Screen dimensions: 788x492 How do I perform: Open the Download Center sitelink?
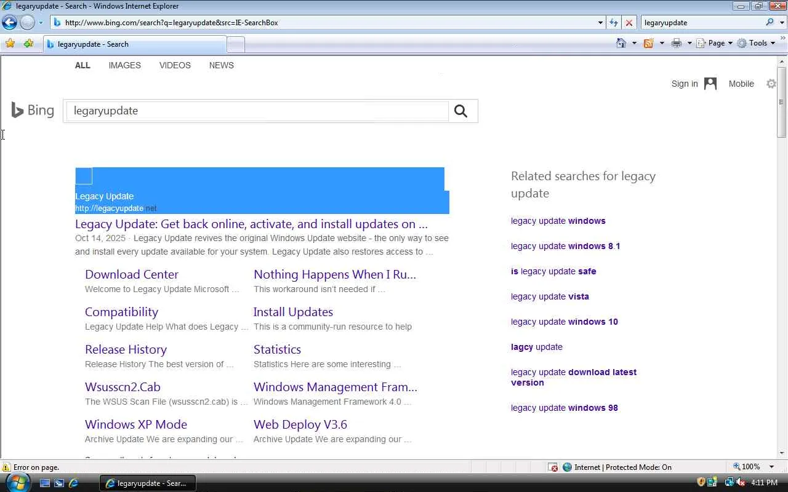click(132, 274)
